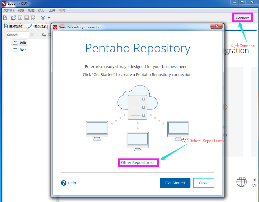
Task: Switch to the 主对象树 tab
Action: coord(14,26)
